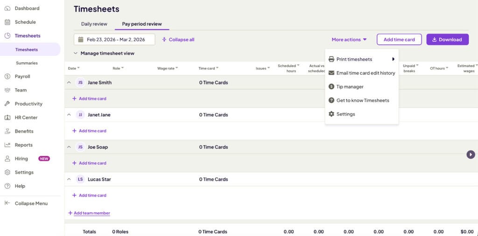478x236 pixels.
Task: Click the Schedule calendar icon
Action: click(7, 22)
